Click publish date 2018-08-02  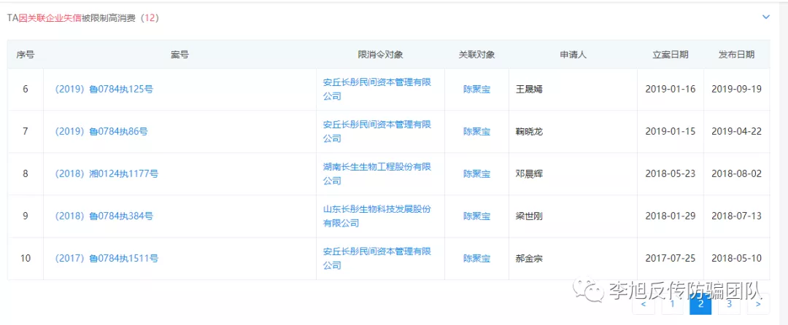[736, 174]
